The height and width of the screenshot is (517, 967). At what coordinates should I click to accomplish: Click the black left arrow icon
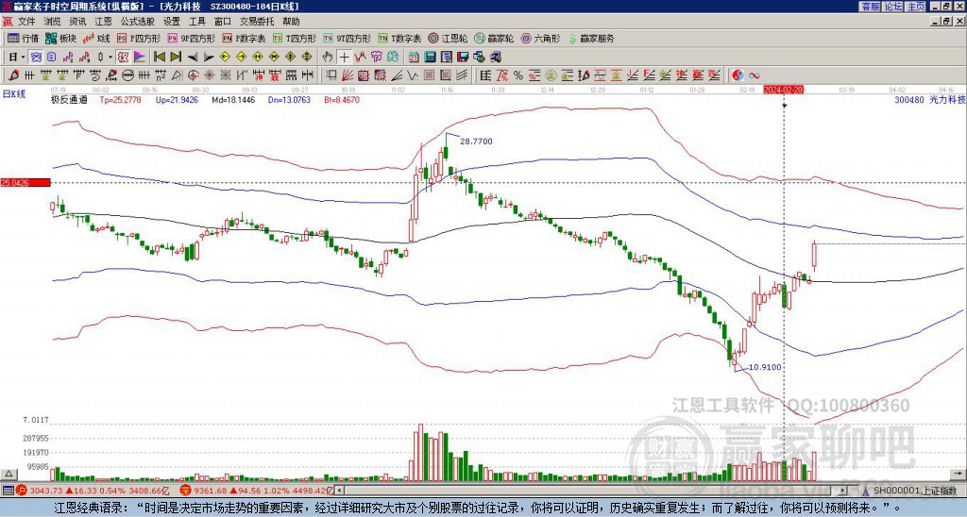193,58
